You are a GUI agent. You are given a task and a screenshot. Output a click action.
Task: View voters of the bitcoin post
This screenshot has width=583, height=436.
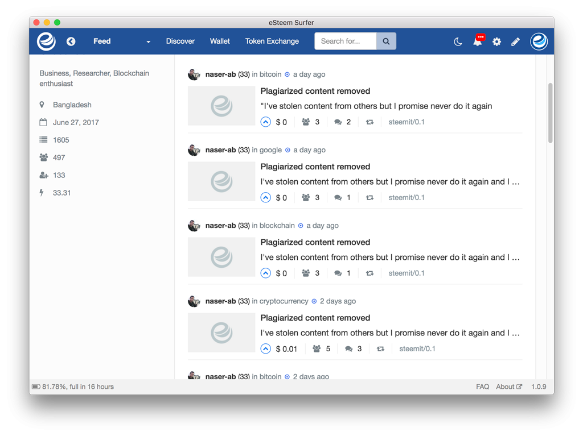(310, 122)
